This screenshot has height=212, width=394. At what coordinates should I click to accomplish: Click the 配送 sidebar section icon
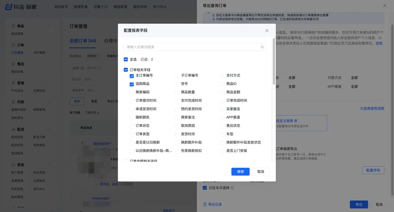[13, 130]
